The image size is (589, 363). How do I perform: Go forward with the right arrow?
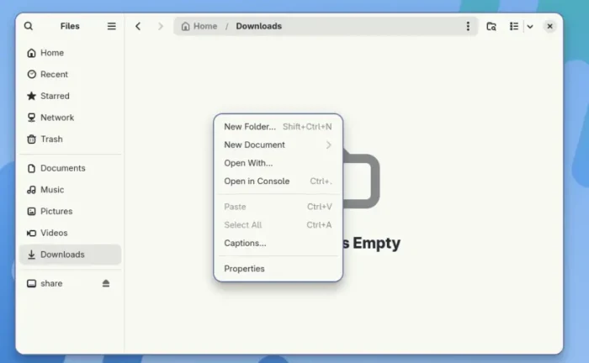(161, 26)
